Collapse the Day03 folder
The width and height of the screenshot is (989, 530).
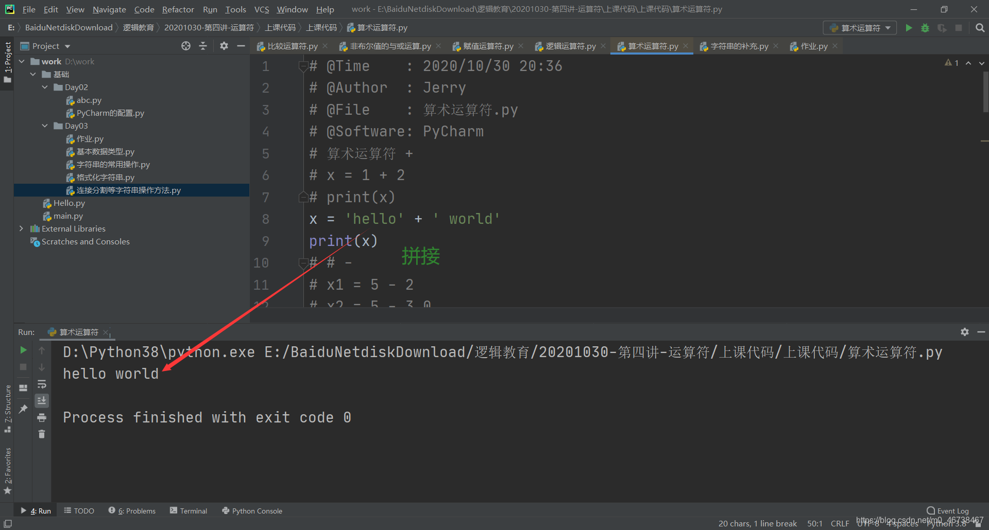coord(45,126)
